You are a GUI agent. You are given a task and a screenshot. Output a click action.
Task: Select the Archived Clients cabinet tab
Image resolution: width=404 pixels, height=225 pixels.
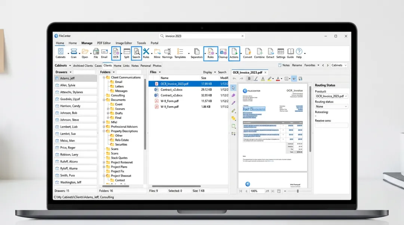tap(83, 66)
